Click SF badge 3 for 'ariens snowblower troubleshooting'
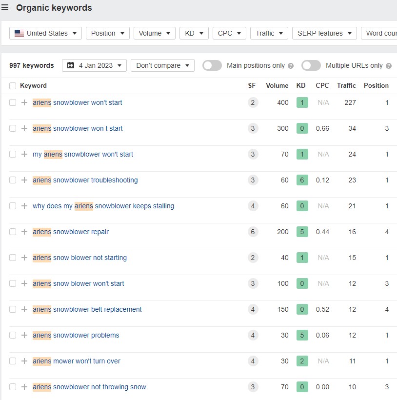The width and height of the screenshot is (397, 400). (x=253, y=180)
